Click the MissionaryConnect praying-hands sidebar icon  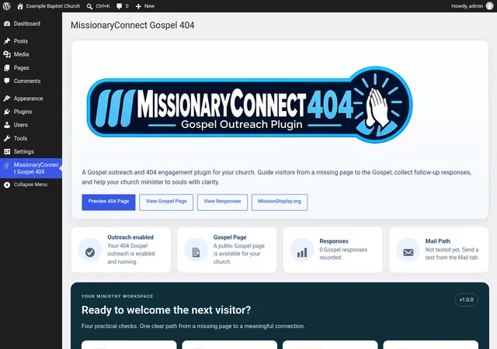(x=7, y=165)
